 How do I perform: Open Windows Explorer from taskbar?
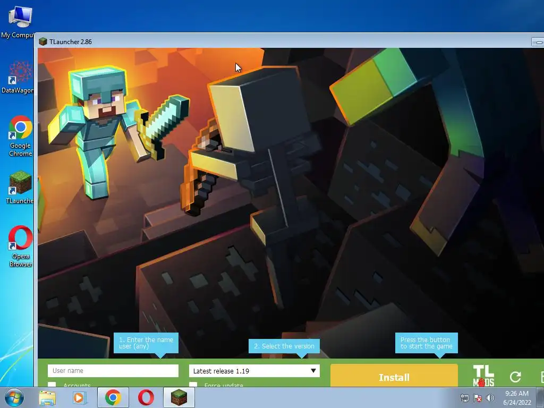click(47, 397)
